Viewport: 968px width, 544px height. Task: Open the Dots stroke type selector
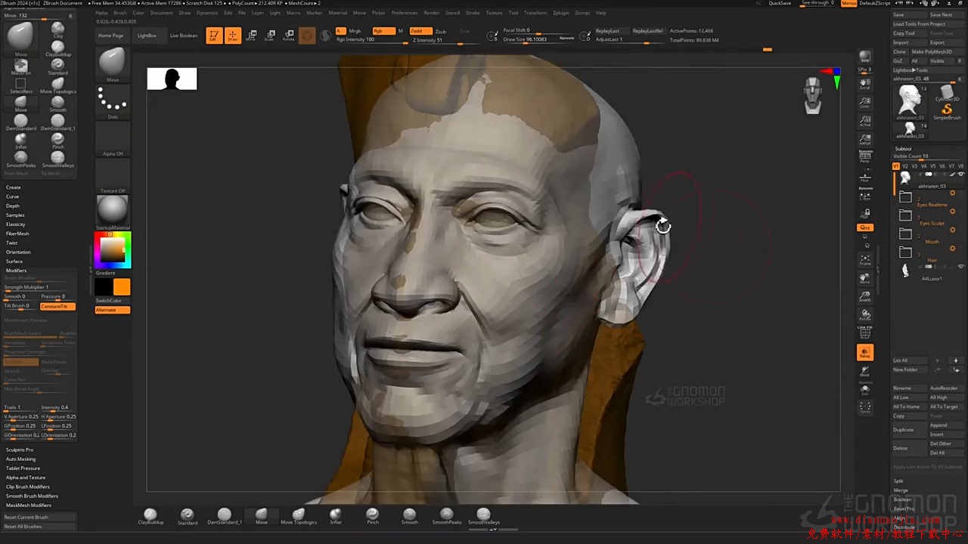point(113,100)
